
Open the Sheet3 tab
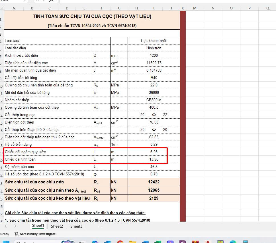click(x=76, y=226)
